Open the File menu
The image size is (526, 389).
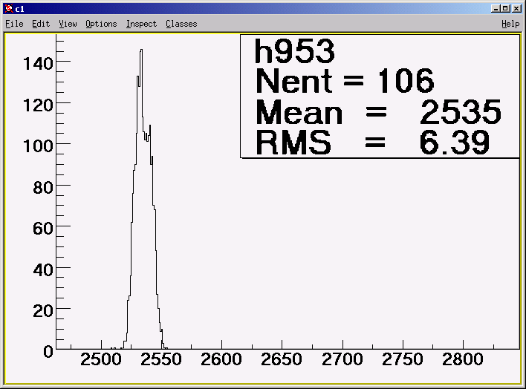pos(14,24)
